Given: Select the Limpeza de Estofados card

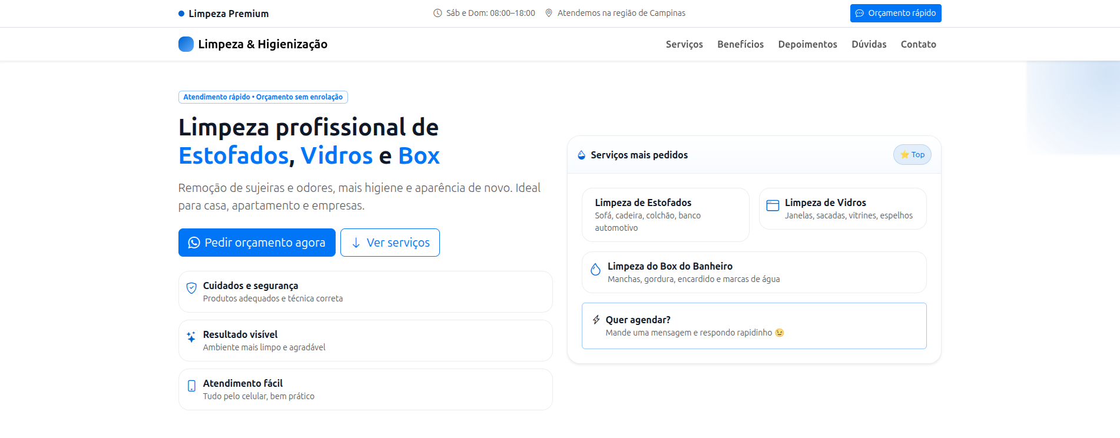Looking at the screenshot, I should (665, 215).
